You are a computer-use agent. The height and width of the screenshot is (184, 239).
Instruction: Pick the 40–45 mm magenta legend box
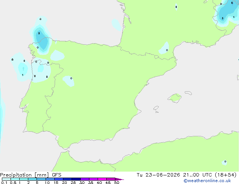[102, 179]
